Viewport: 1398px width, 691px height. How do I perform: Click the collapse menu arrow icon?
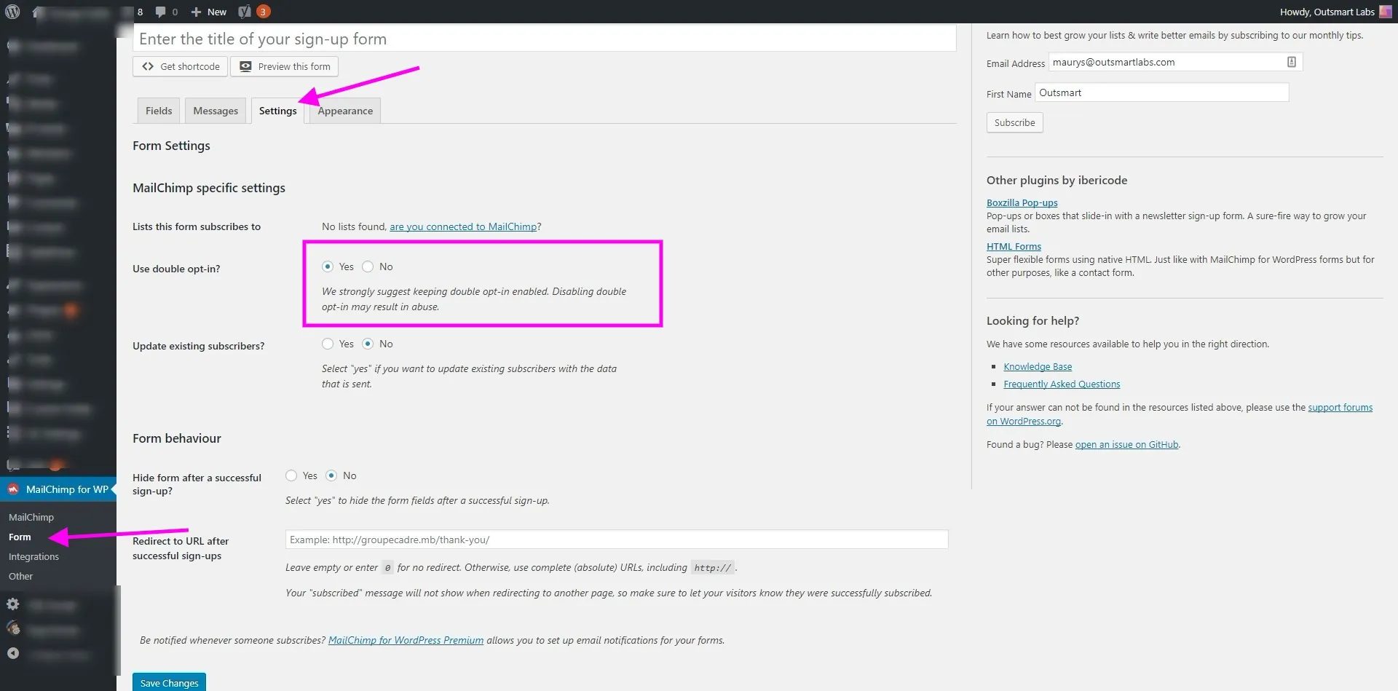(x=13, y=653)
